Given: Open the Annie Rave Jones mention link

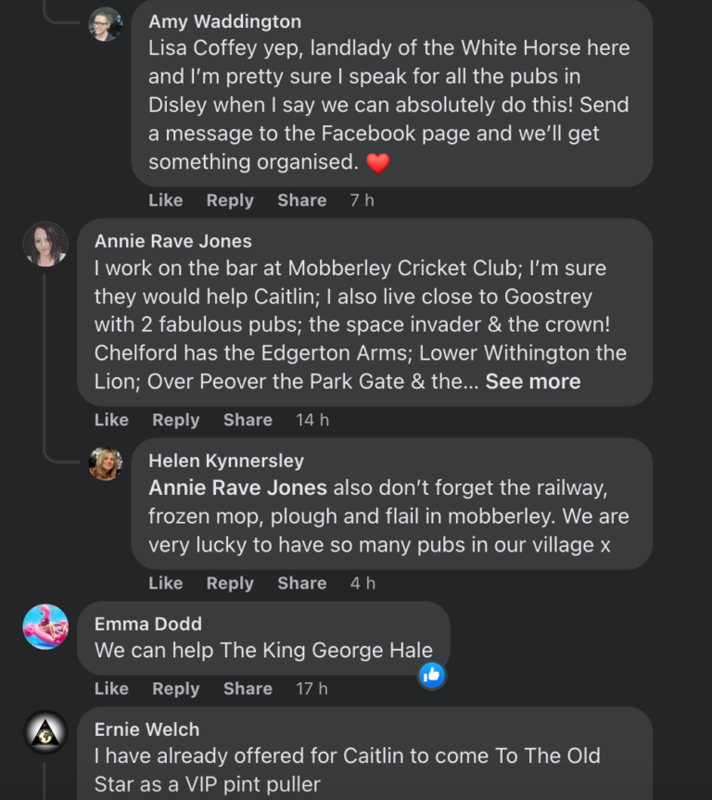Looking at the screenshot, I should point(238,488).
